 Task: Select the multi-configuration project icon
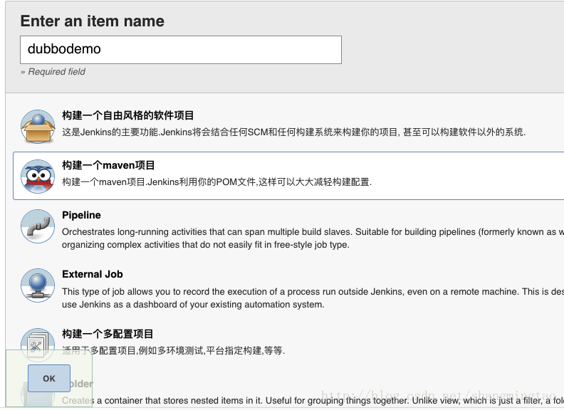pos(38,345)
